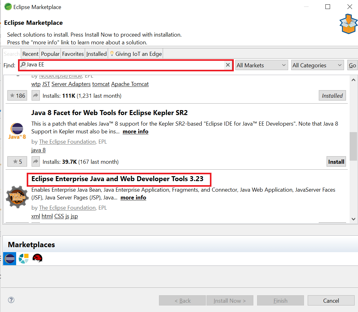The image size is (358, 312).
Task: Open The Eclipse Foundation link under Enterprise Java Tools
Action: point(67,208)
